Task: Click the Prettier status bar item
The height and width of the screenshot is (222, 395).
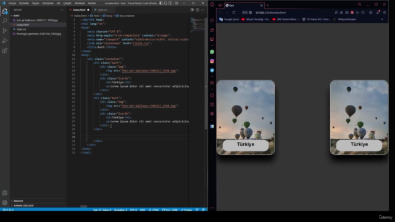Action: tap(186, 210)
